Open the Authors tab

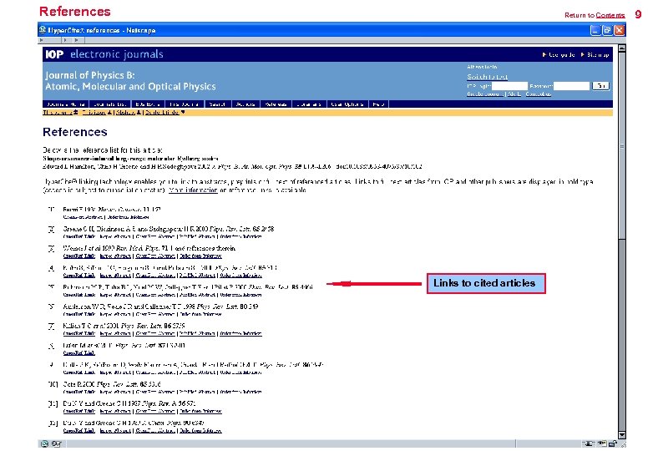(245, 104)
